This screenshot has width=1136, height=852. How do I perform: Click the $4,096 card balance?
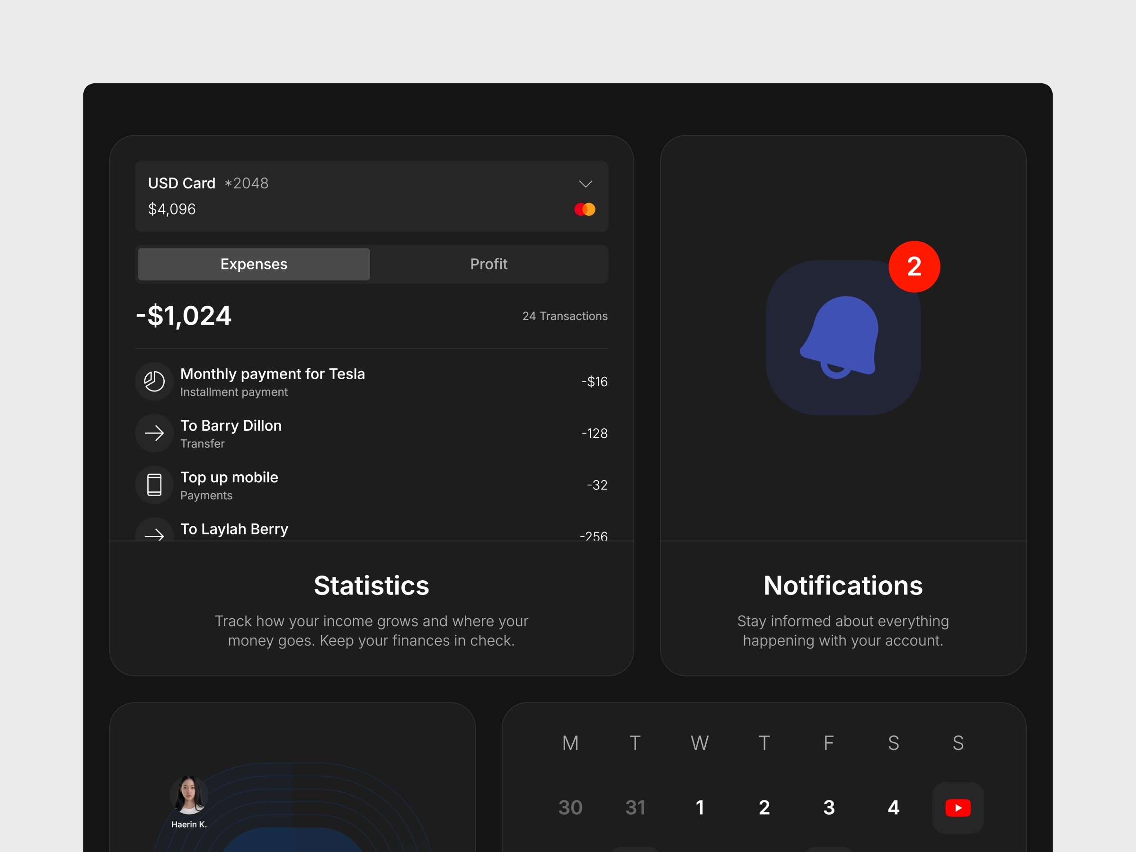point(172,209)
